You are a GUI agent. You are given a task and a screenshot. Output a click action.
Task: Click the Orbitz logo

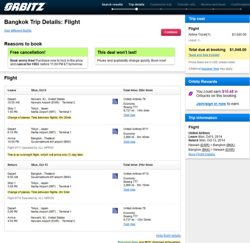(x=25, y=7)
